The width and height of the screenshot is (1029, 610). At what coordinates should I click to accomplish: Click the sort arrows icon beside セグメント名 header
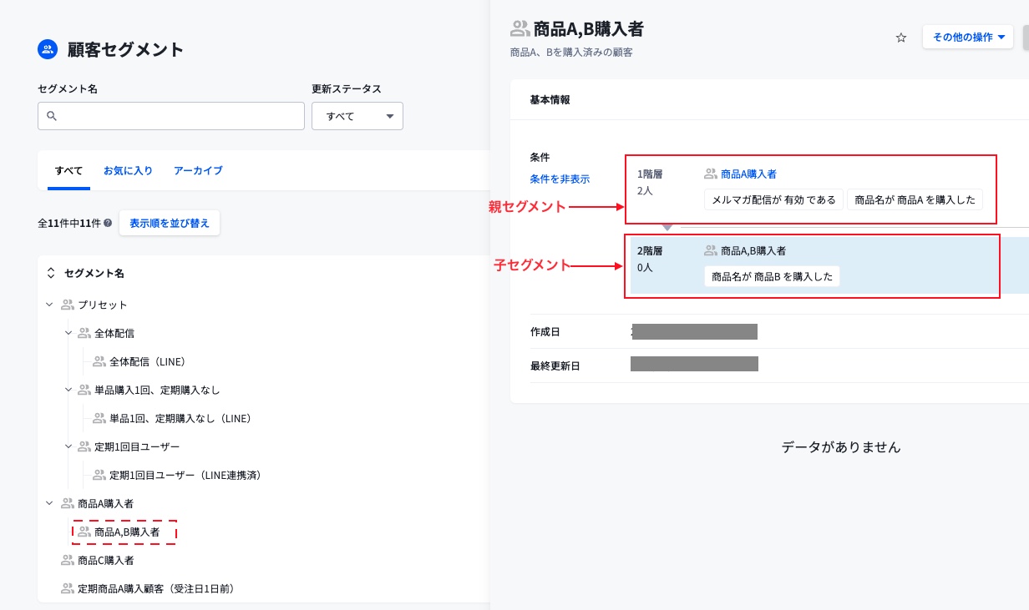[50, 273]
